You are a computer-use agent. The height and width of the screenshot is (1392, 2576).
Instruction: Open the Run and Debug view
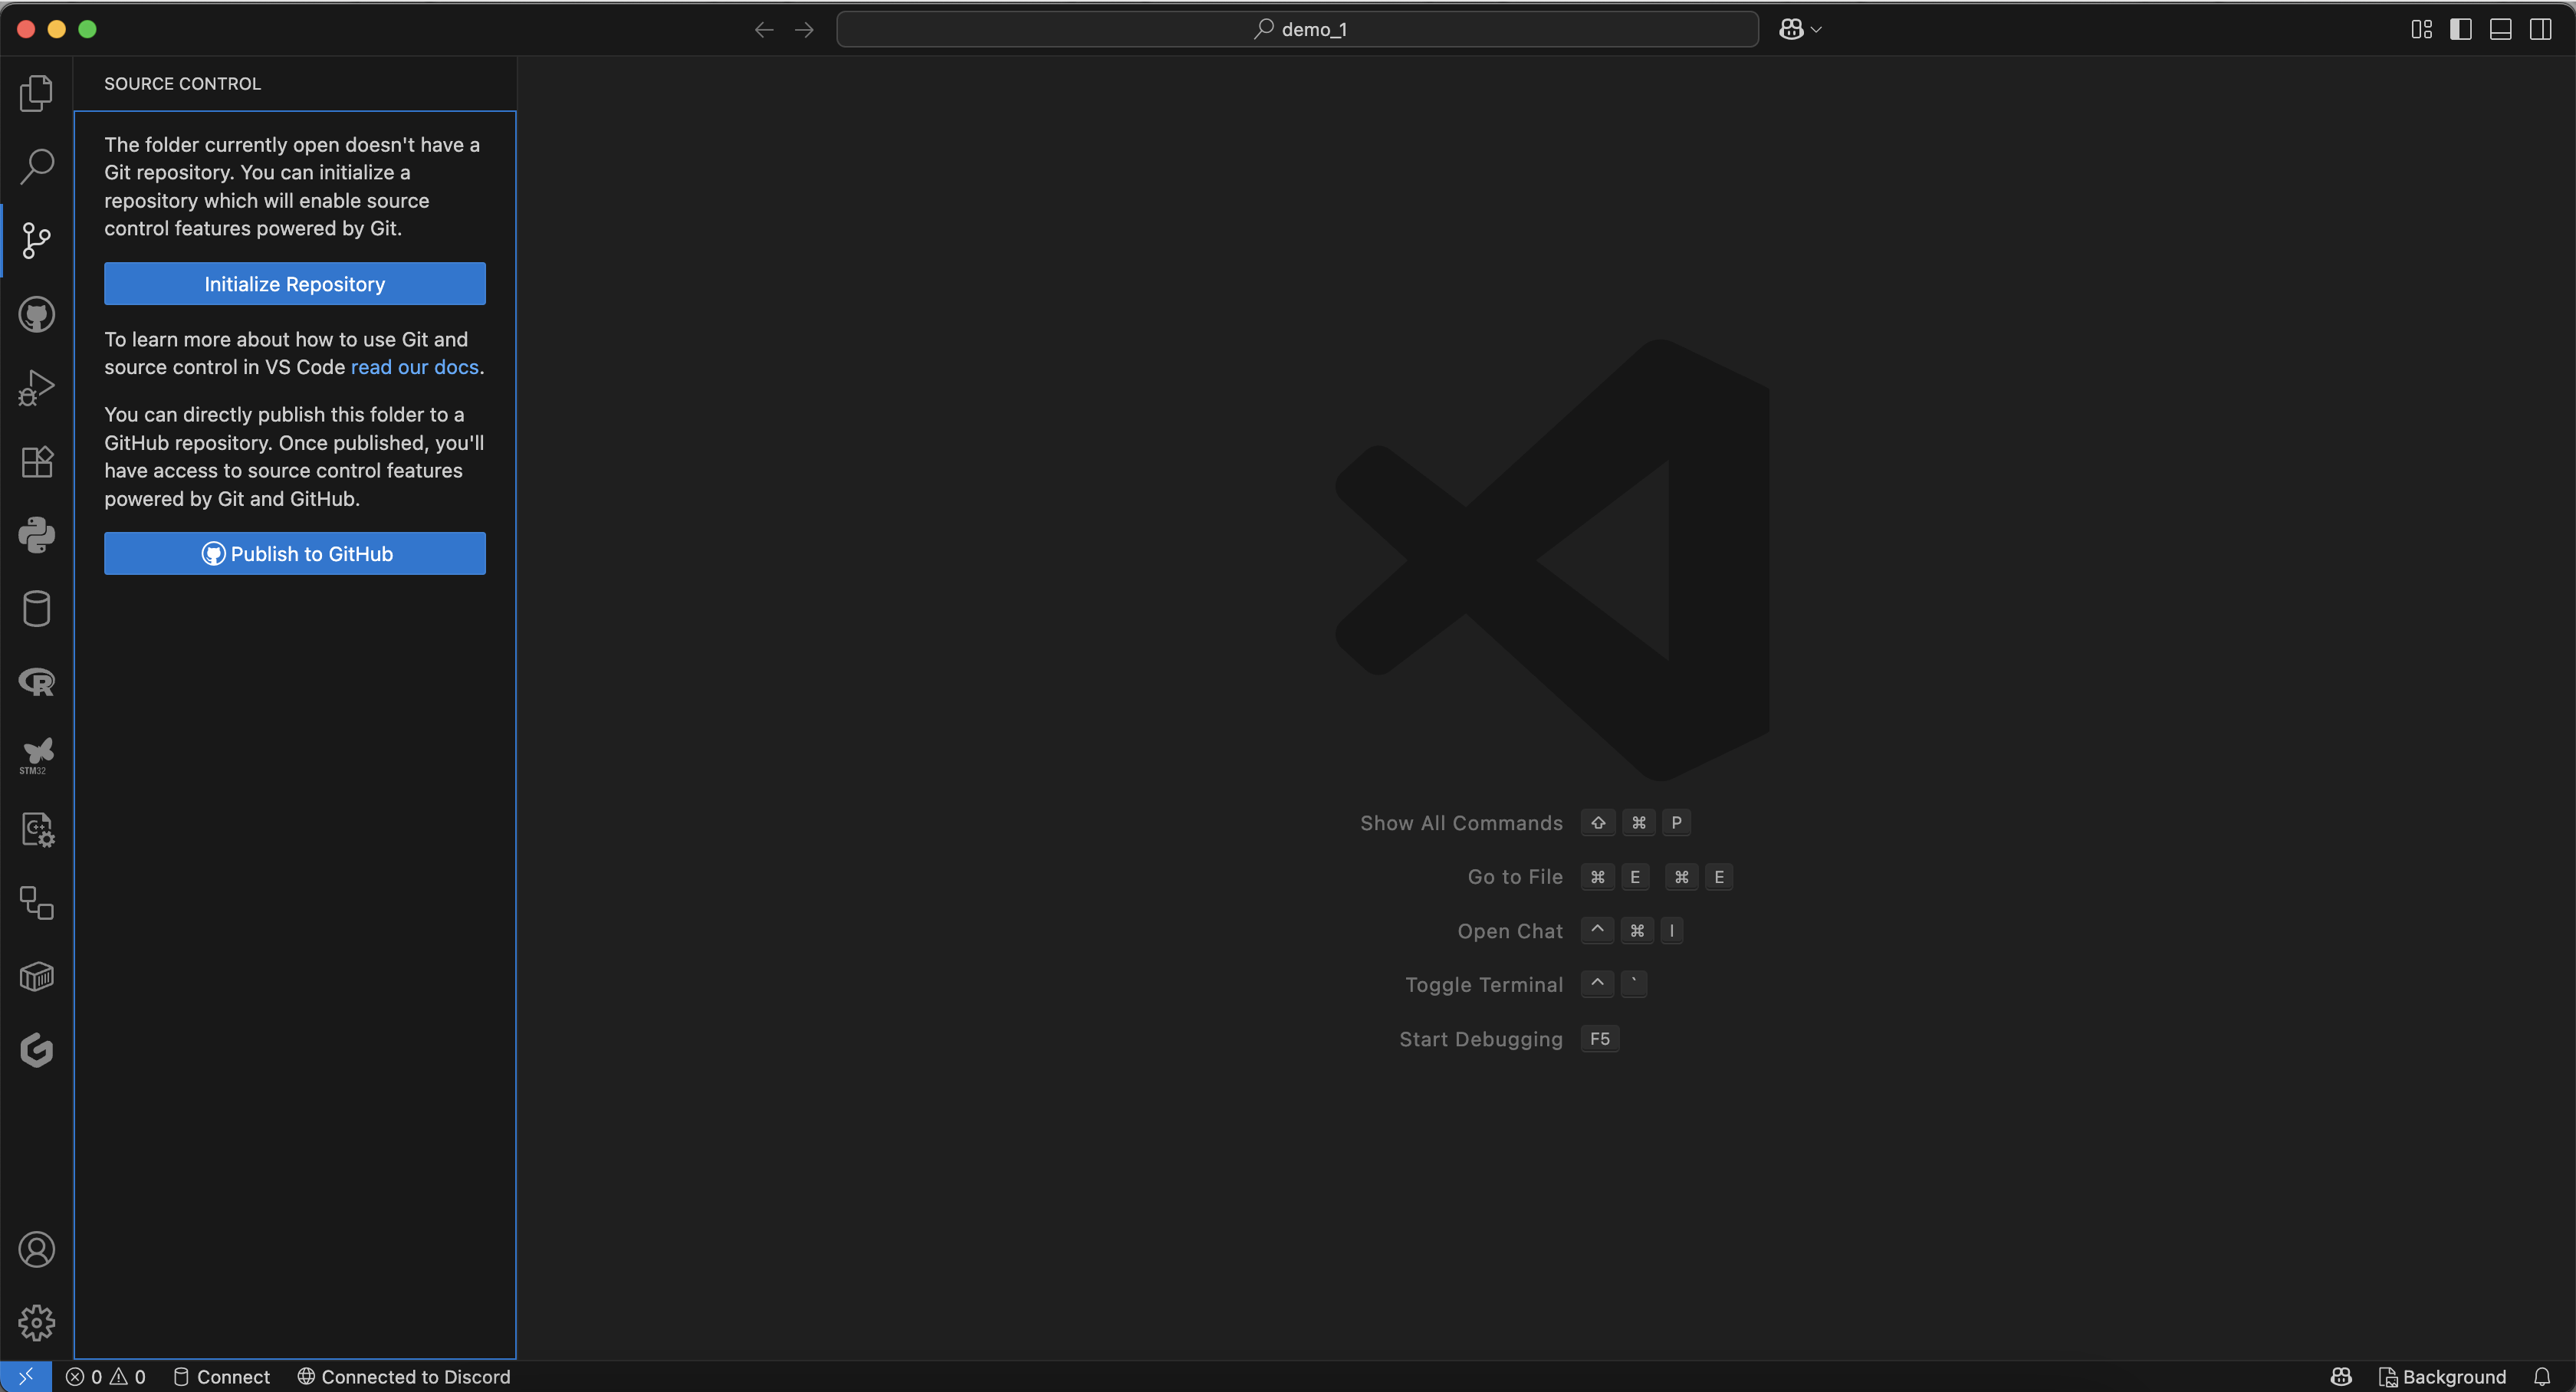point(37,387)
